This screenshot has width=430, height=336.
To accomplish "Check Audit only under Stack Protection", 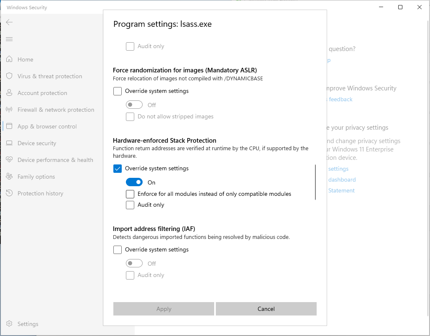I will point(130,205).
